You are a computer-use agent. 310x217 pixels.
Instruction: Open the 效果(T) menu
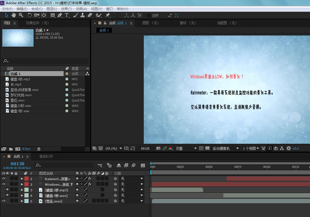pyautogui.click(x=66, y=9)
